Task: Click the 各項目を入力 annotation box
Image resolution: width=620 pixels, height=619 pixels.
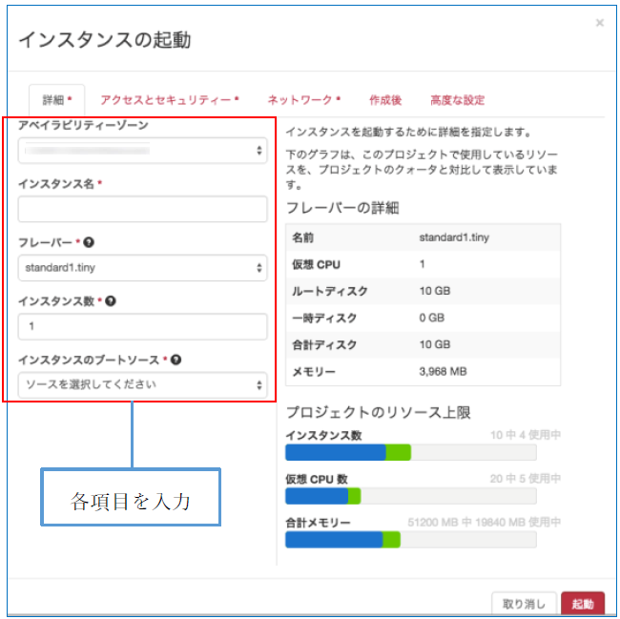Action: click(131, 497)
